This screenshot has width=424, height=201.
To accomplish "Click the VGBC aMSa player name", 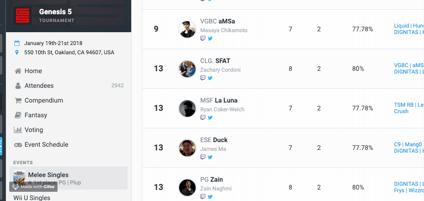I will [218, 21].
